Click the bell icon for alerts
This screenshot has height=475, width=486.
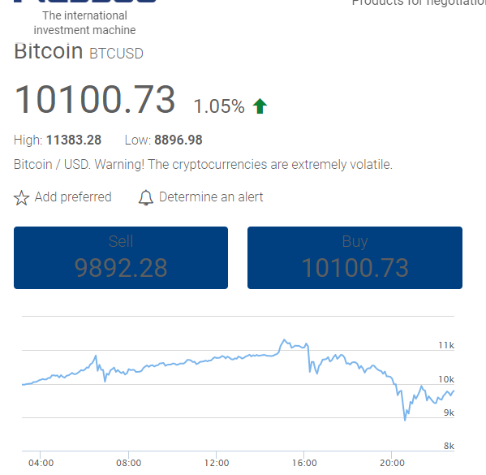[146, 197]
